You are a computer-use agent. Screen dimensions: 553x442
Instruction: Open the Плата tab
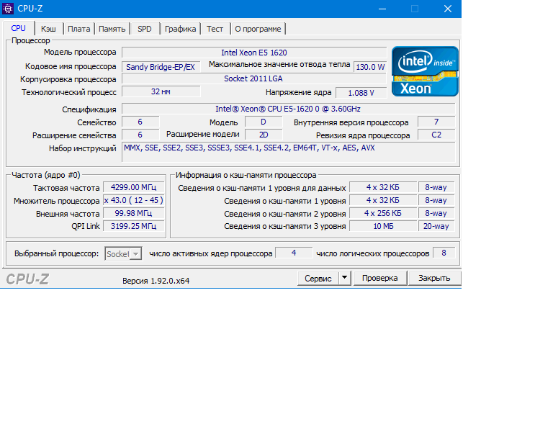click(x=78, y=29)
